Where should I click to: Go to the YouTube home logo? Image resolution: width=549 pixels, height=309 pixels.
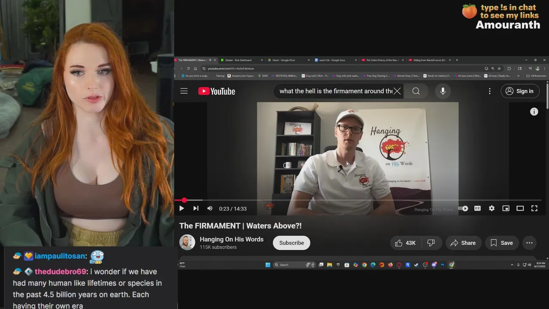[x=217, y=91]
